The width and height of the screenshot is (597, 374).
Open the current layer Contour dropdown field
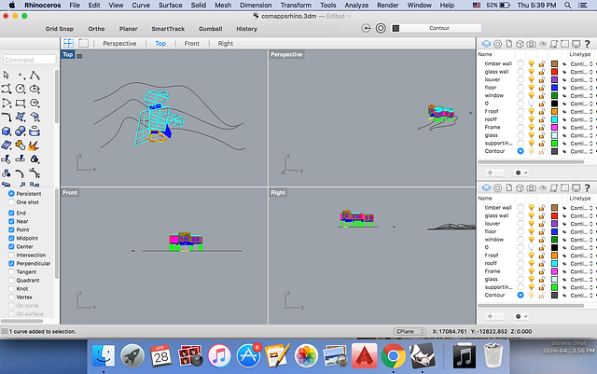click(439, 28)
